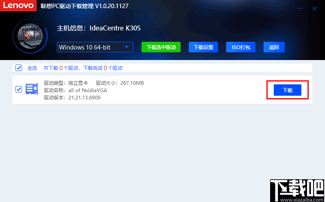Image resolution: width=325 pixels, height=202 pixels.
Task: Click the 主机信息: IdeaCentre K305 text
Action: (99, 28)
